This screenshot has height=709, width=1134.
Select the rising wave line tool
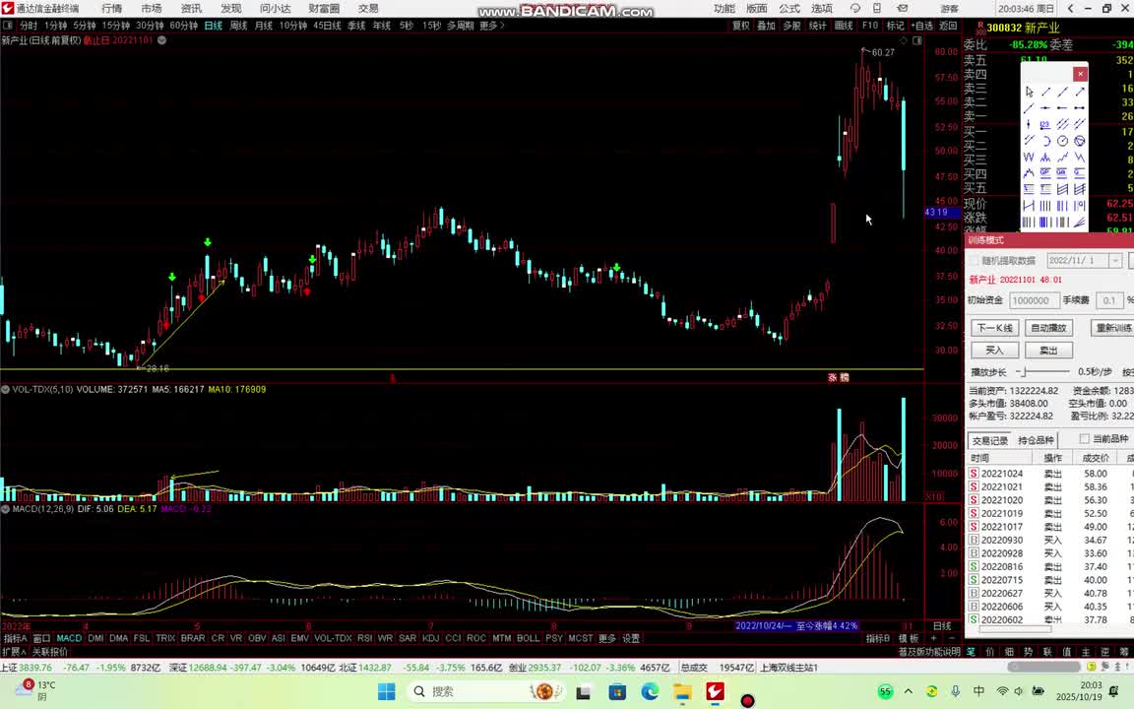pyautogui.click(x=1062, y=157)
